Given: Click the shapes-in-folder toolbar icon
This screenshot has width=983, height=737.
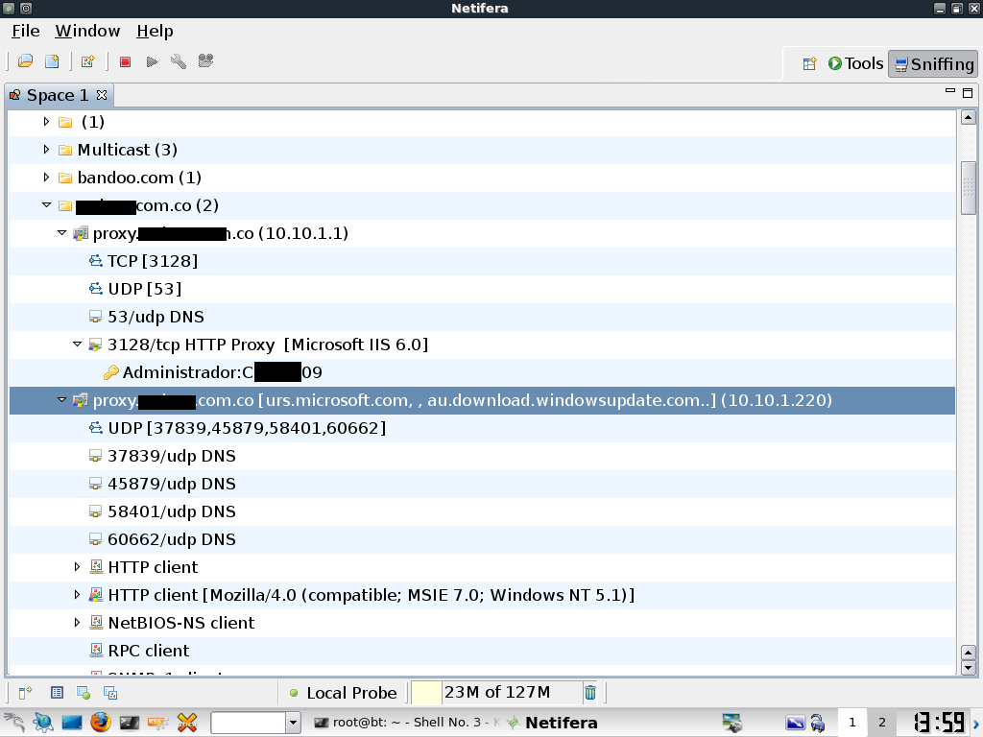Looking at the screenshot, I should click(x=205, y=60).
